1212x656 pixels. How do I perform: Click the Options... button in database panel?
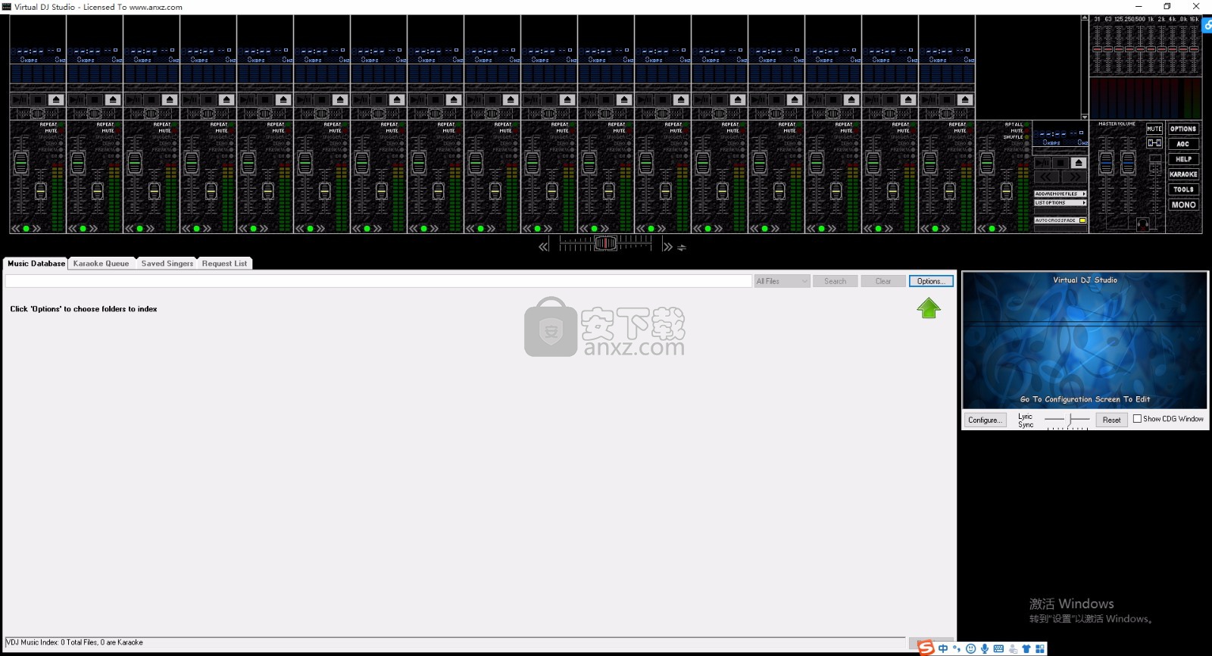point(931,281)
